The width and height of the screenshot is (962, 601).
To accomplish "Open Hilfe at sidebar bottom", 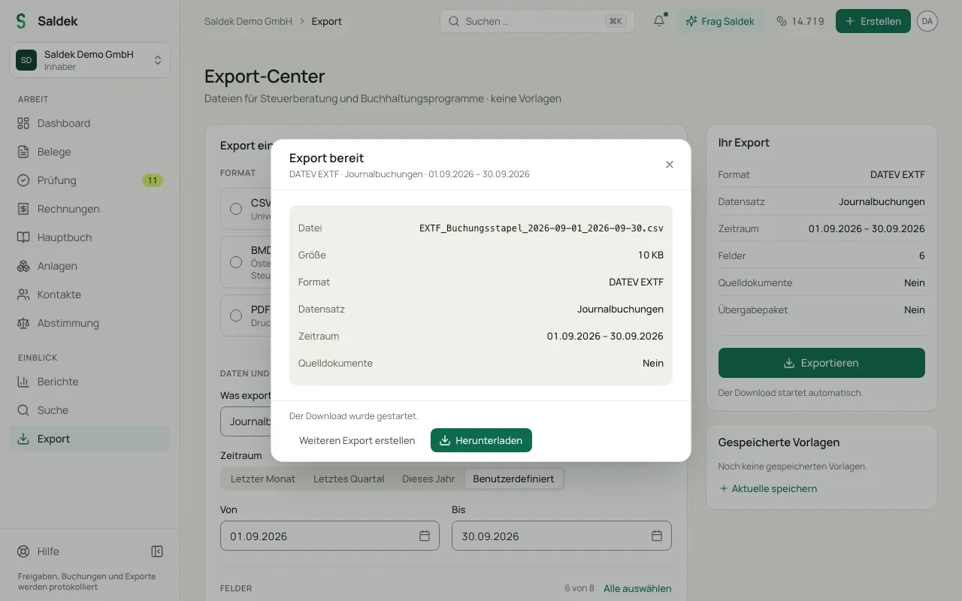I will 39,551.
